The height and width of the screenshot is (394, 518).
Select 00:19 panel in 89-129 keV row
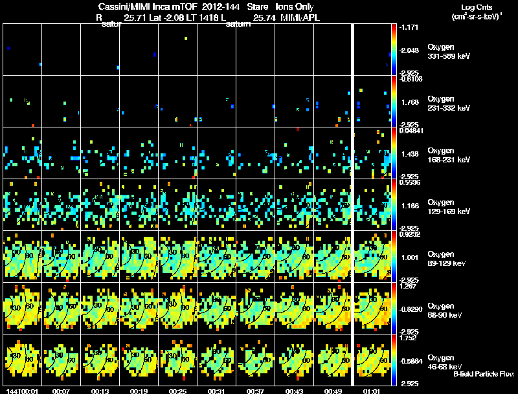coord(139,257)
